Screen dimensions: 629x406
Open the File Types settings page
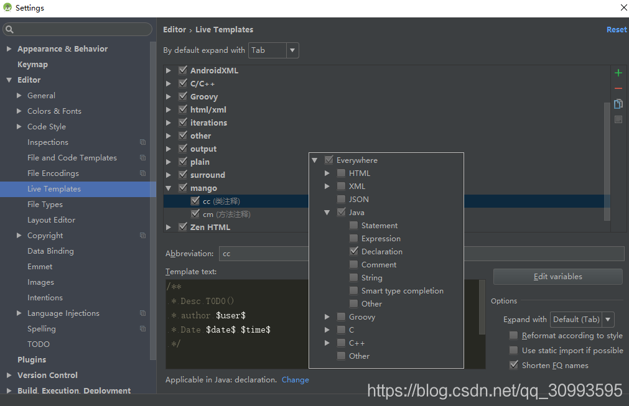pyautogui.click(x=45, y=205)
